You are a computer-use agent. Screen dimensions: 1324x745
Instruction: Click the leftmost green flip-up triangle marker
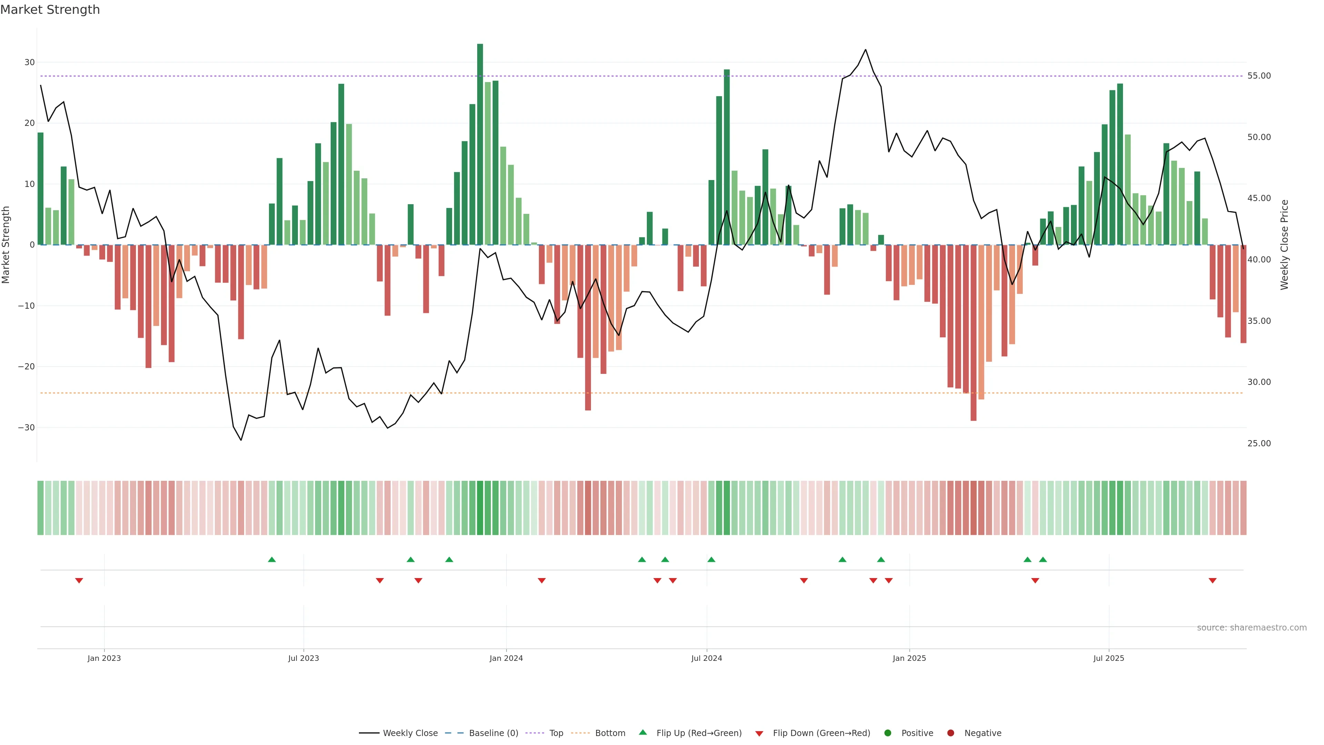coord(272,559)
